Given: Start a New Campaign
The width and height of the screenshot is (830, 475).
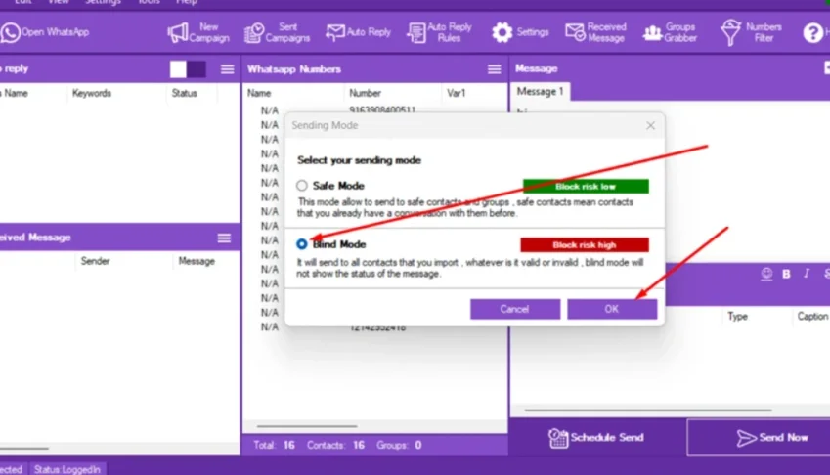Looking at the screenshot, I should (198, 32).
